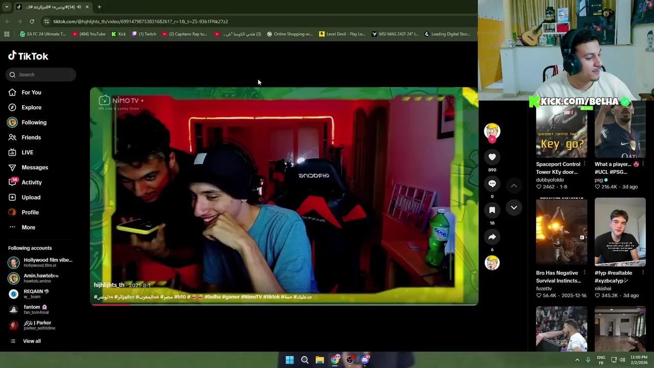Open Hollywood film vibe account
Screen dimensions: 654x368
[x=41, y=263]
